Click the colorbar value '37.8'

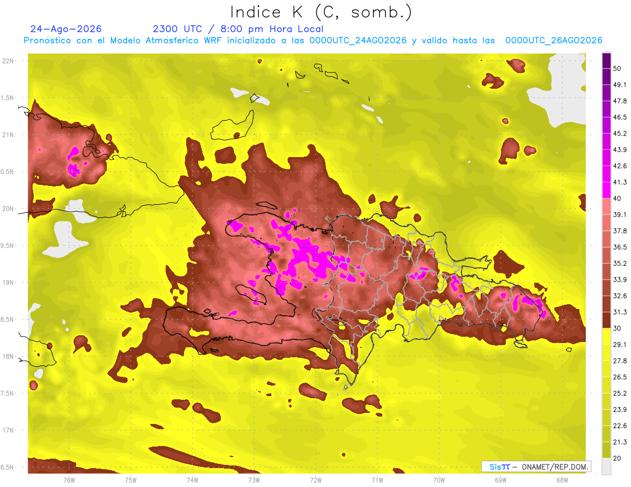620,231
